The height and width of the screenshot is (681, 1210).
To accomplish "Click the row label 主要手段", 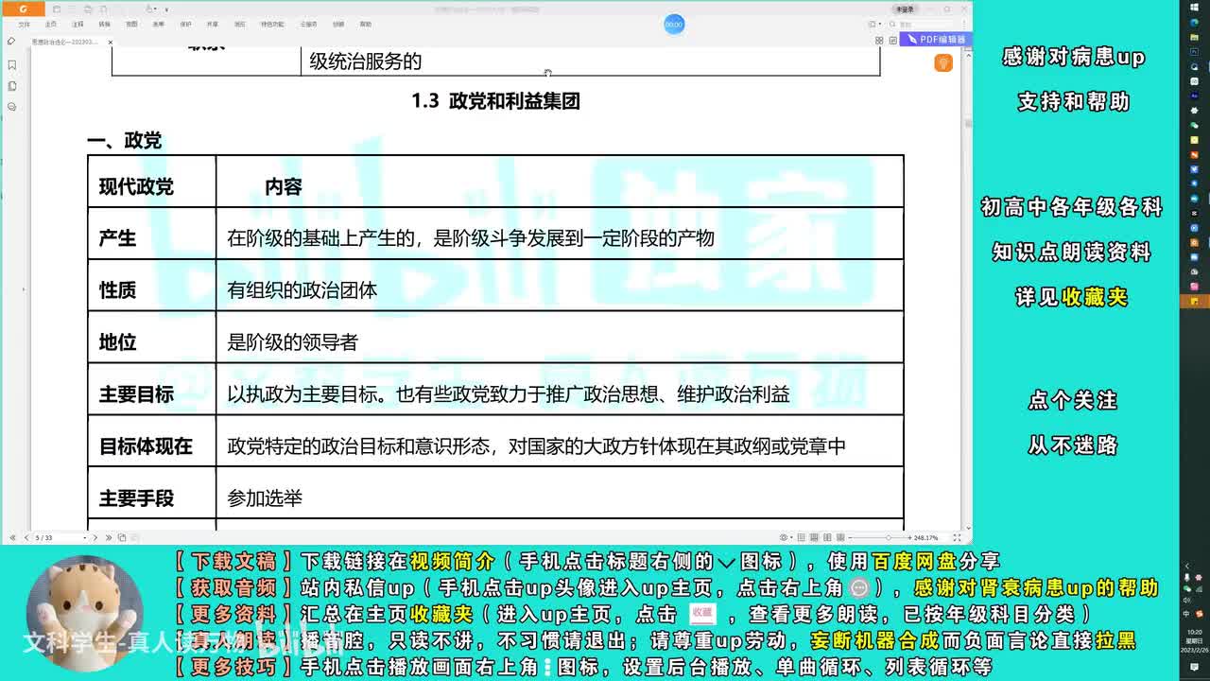I will pos(136,498).
